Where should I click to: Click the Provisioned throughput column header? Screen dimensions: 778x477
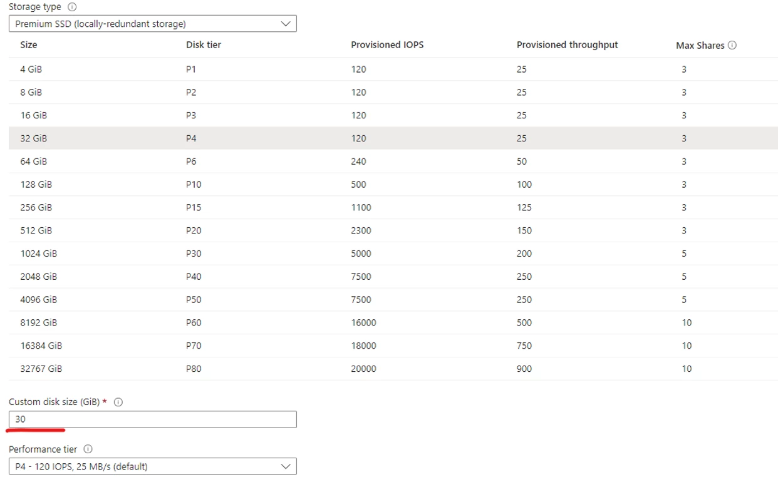(567, 45)
